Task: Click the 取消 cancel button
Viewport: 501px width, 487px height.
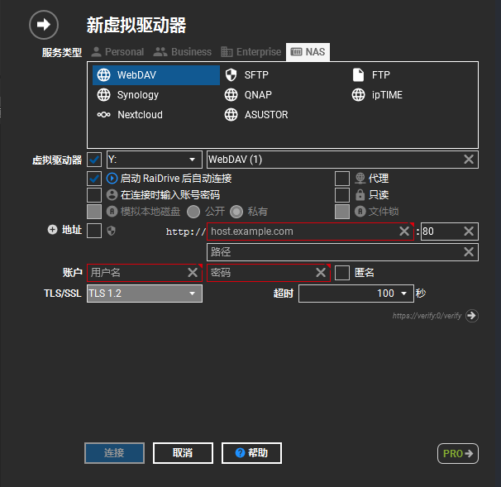Action: (183, 453)
